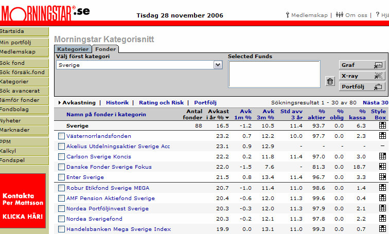Check the Nordea Sverigefond box
Screen dimensions: 389x234
[x=61, y=219]
